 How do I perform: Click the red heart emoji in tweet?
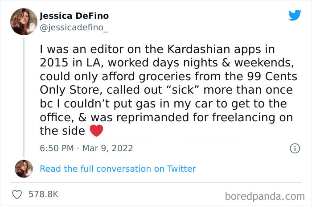click(x=96, y=131)
